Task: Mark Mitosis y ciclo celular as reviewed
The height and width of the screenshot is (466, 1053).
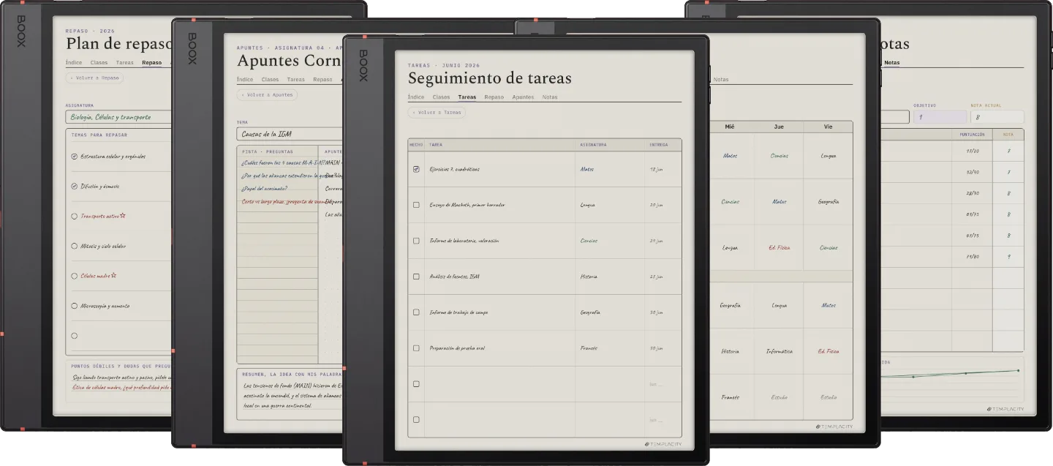Action: pos(74,247)
